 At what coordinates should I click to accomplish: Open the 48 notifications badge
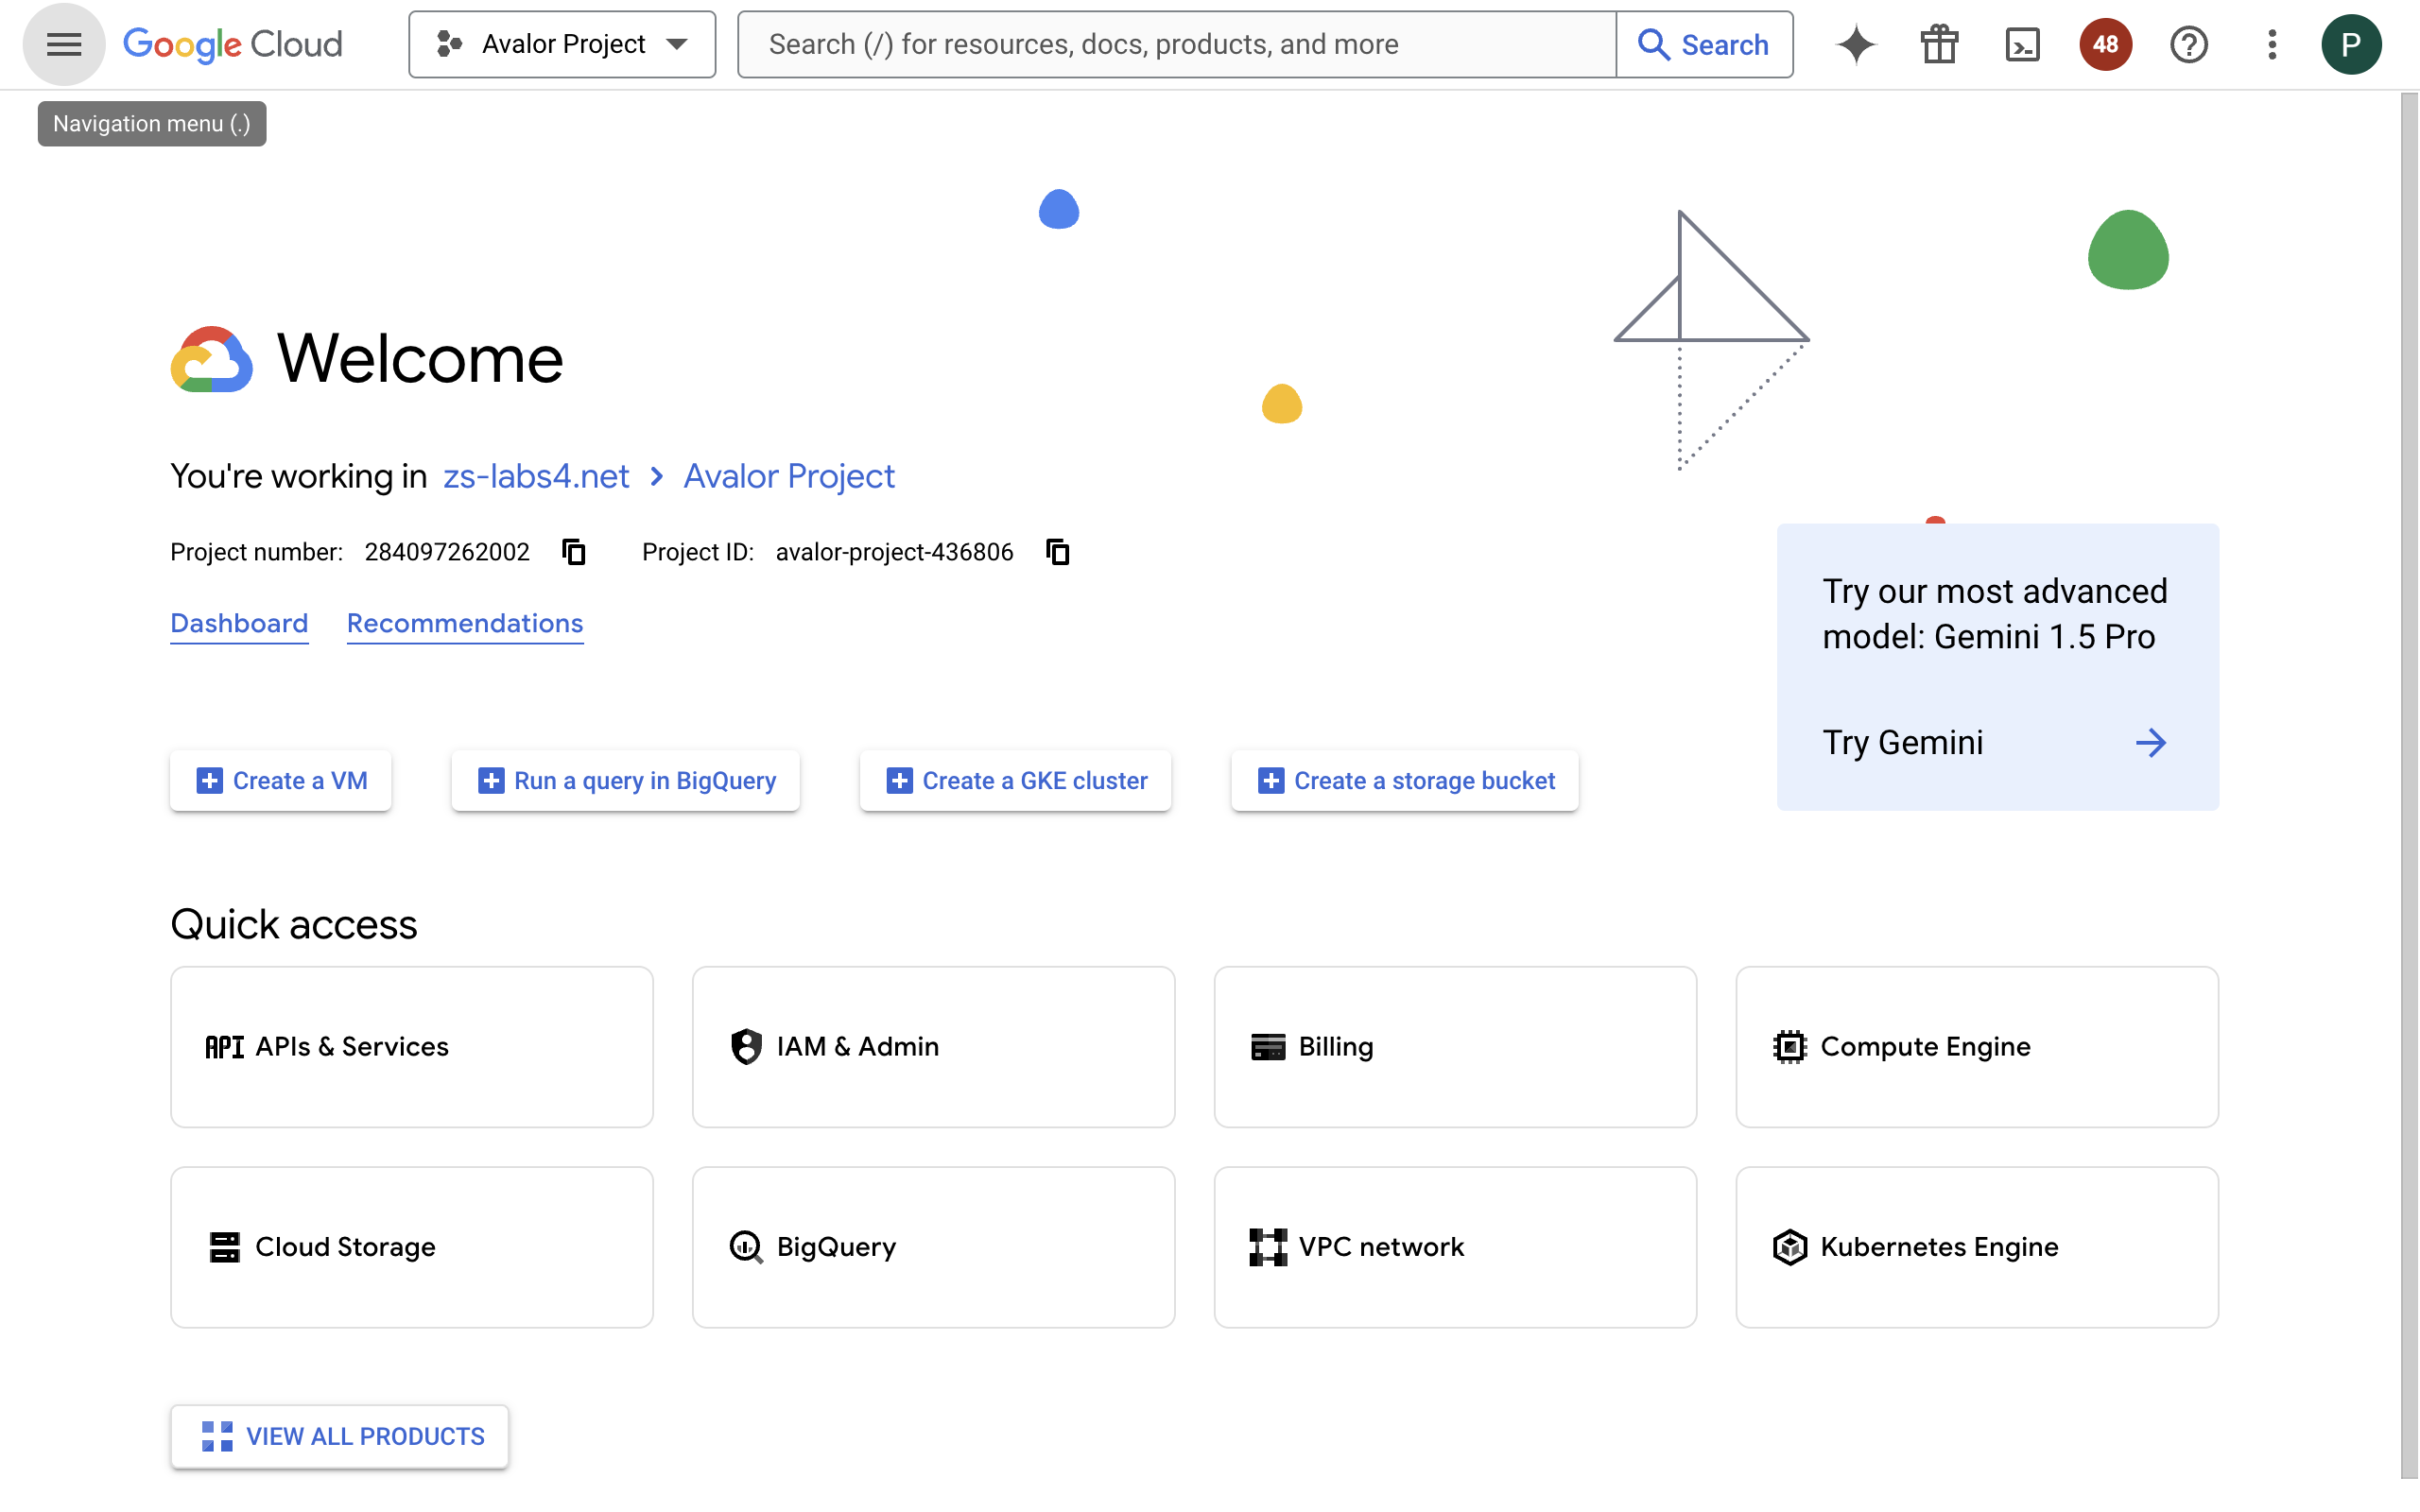[2105, 44]
